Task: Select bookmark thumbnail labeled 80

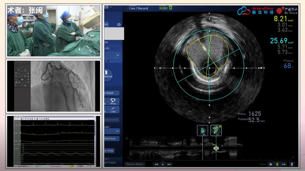Action: 202,130
